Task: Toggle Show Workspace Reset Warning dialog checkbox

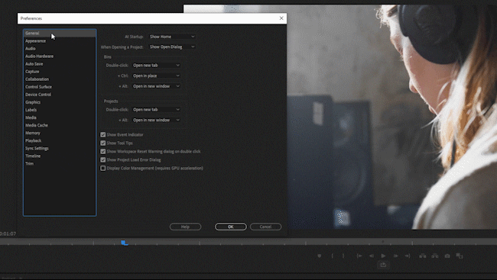Action: 103,152
